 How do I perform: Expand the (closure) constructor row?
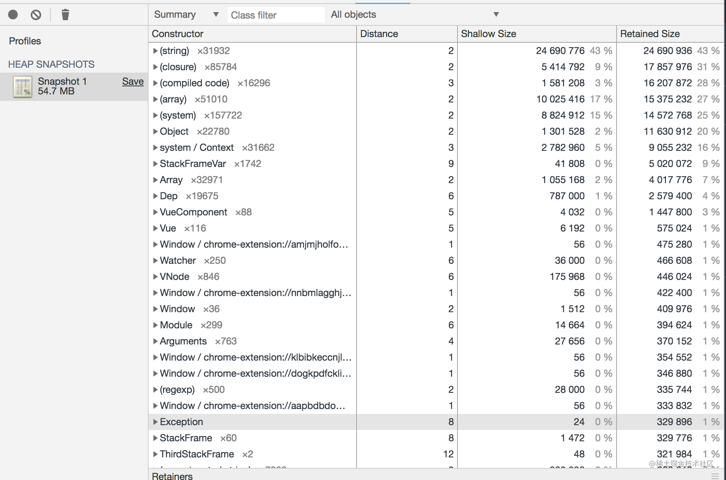point(155,67)
